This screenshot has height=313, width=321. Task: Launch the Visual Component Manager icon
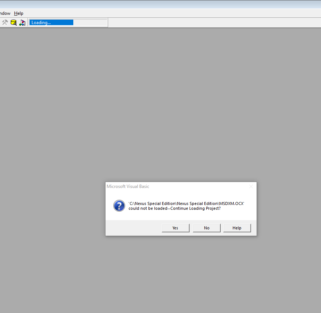tap(22, 23)
